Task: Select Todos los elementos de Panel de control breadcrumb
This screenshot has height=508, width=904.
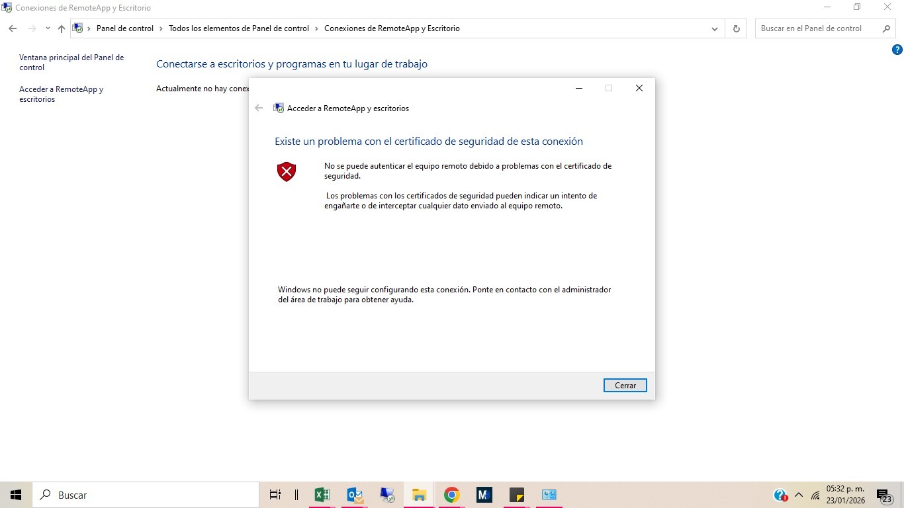Action: point(239,28)
